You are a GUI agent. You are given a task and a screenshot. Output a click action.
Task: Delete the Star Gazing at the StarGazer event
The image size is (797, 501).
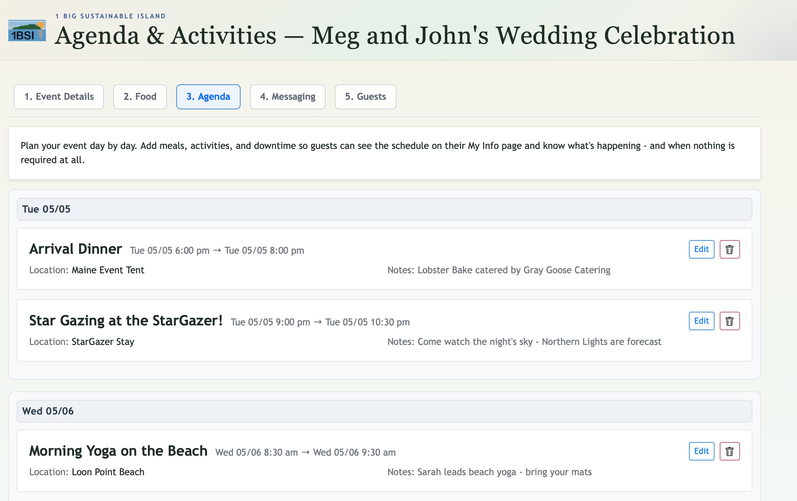click(730, 321)
